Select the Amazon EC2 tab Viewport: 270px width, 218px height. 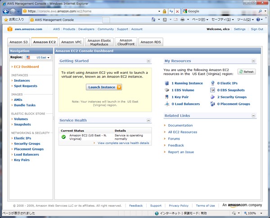(x=45, y=42)
